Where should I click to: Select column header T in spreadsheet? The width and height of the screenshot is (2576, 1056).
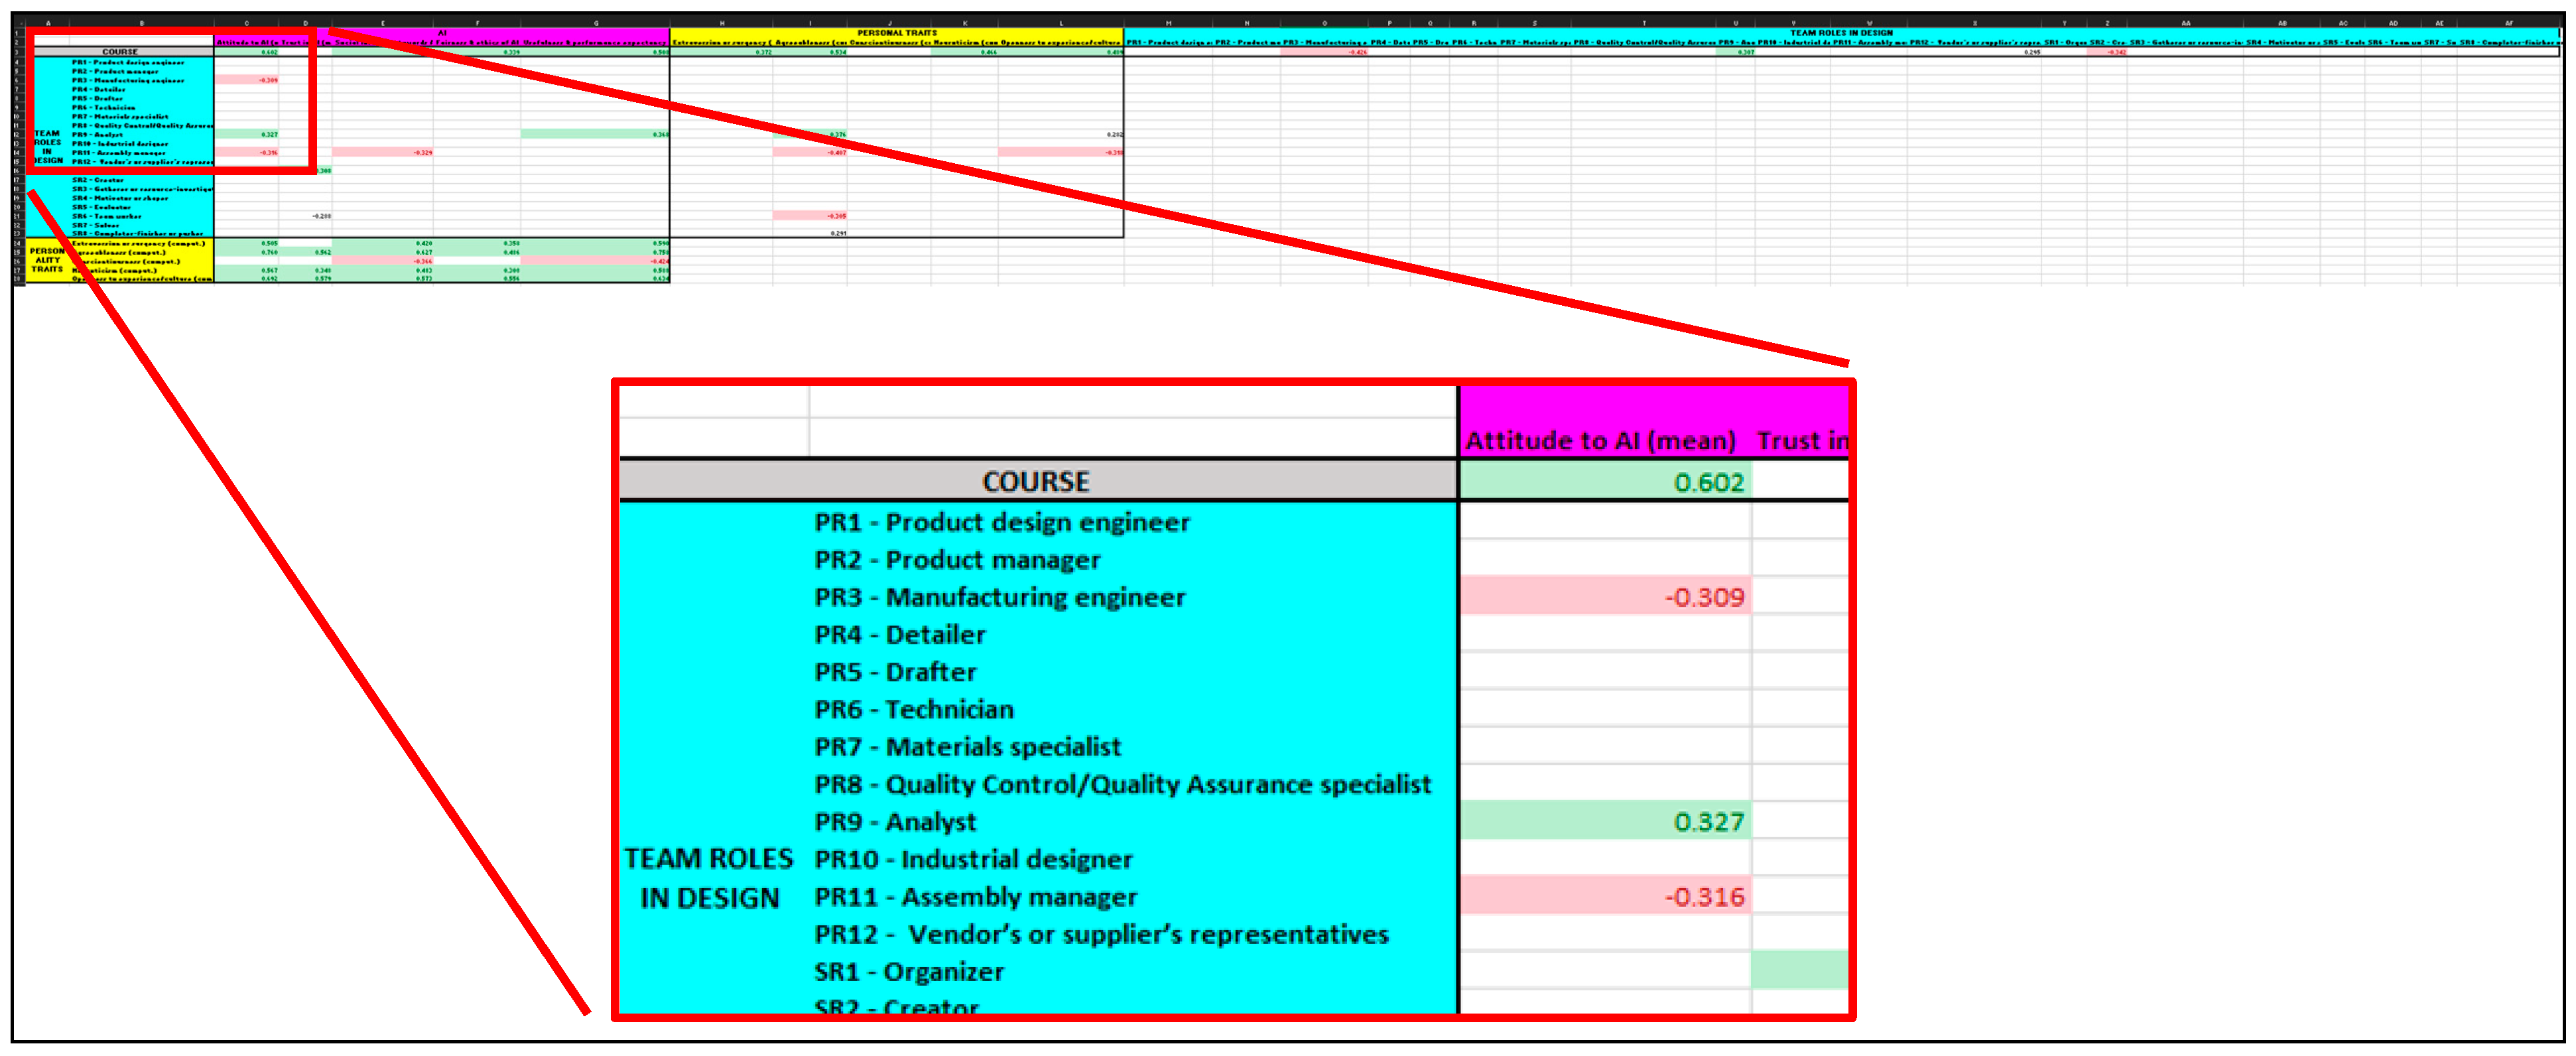pyautogui.click(x=1643, y=22)
